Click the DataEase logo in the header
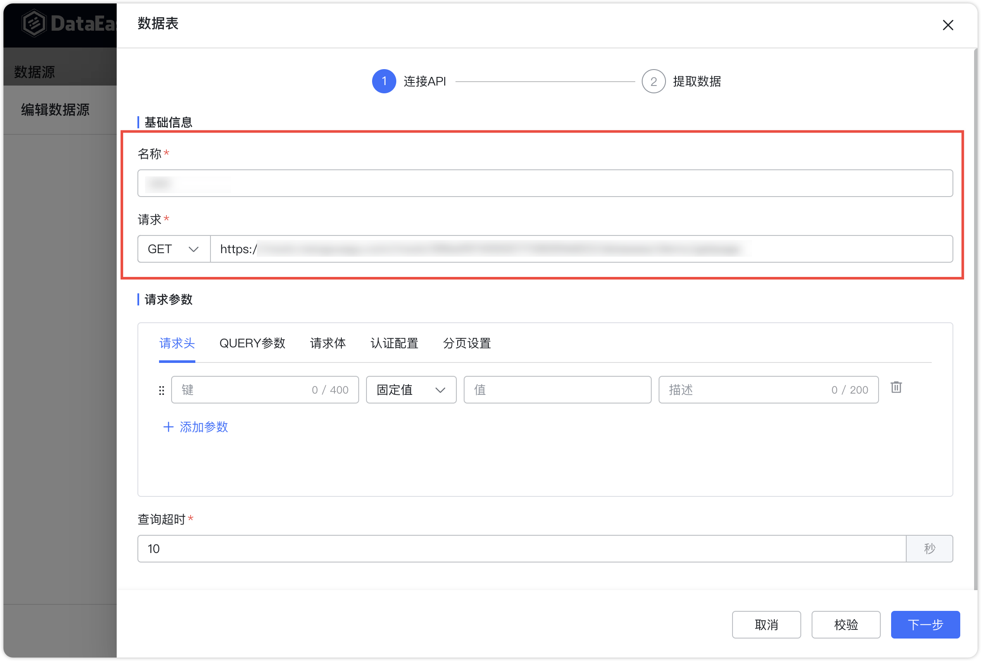The image size is (981, 661). pyautogui.click(x=69, y=24)
